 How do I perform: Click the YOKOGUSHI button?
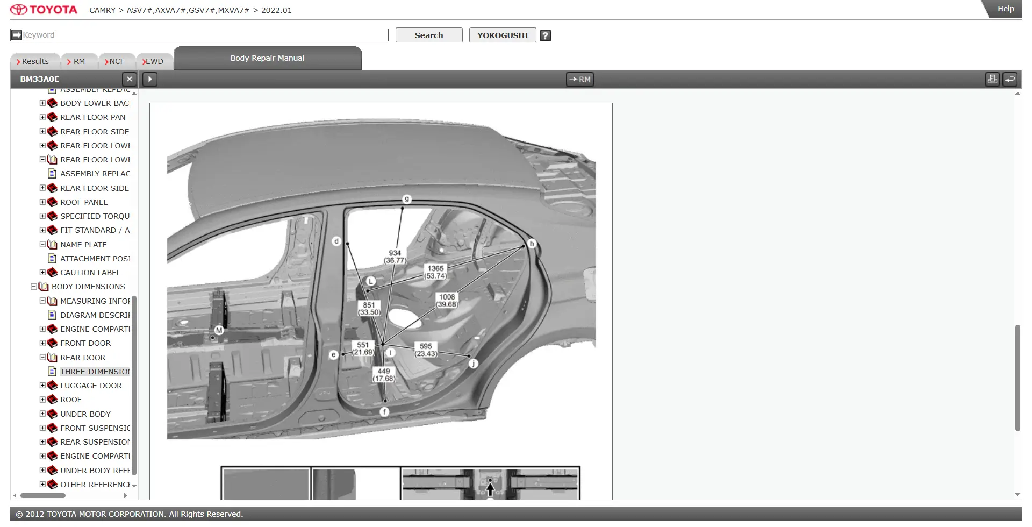click(503, 35)
